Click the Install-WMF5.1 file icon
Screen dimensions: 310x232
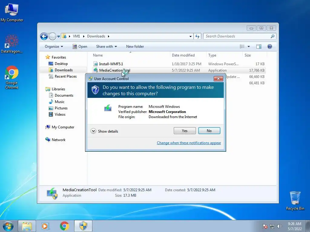[x=96, y=64]
